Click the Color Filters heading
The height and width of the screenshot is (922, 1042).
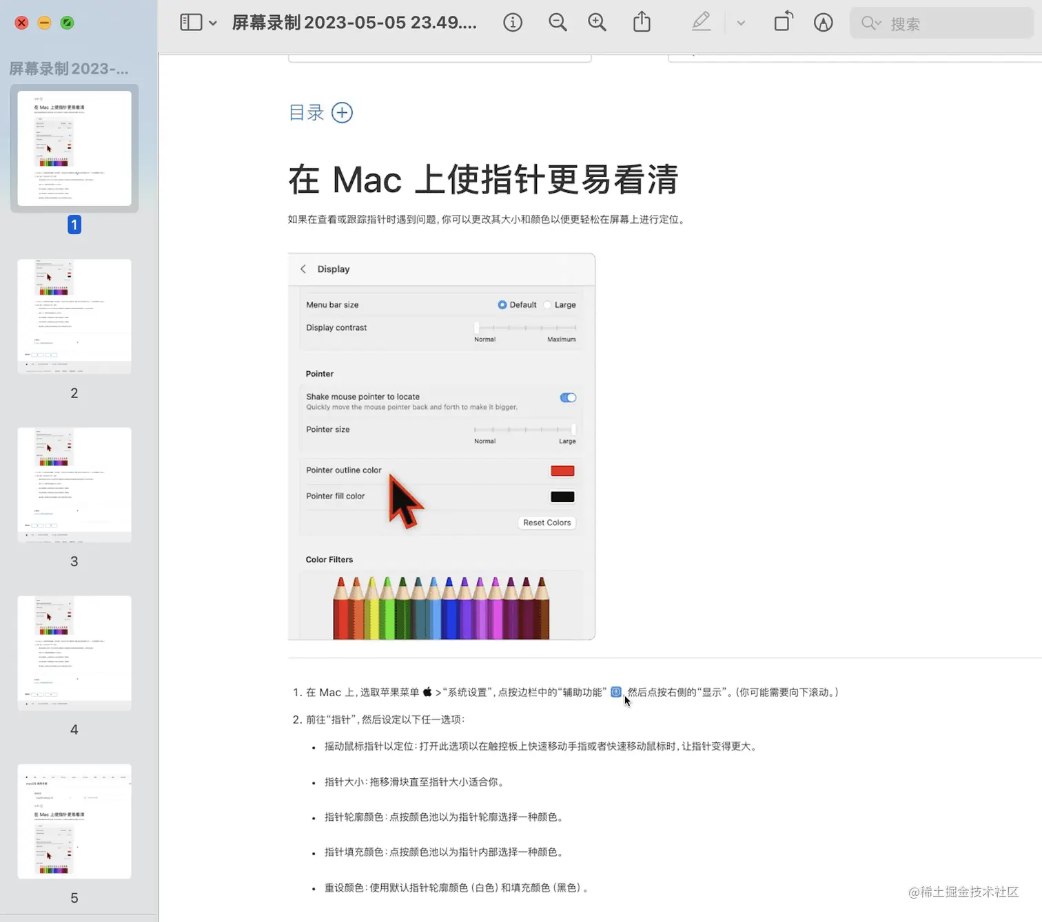[x=329, y=560]
